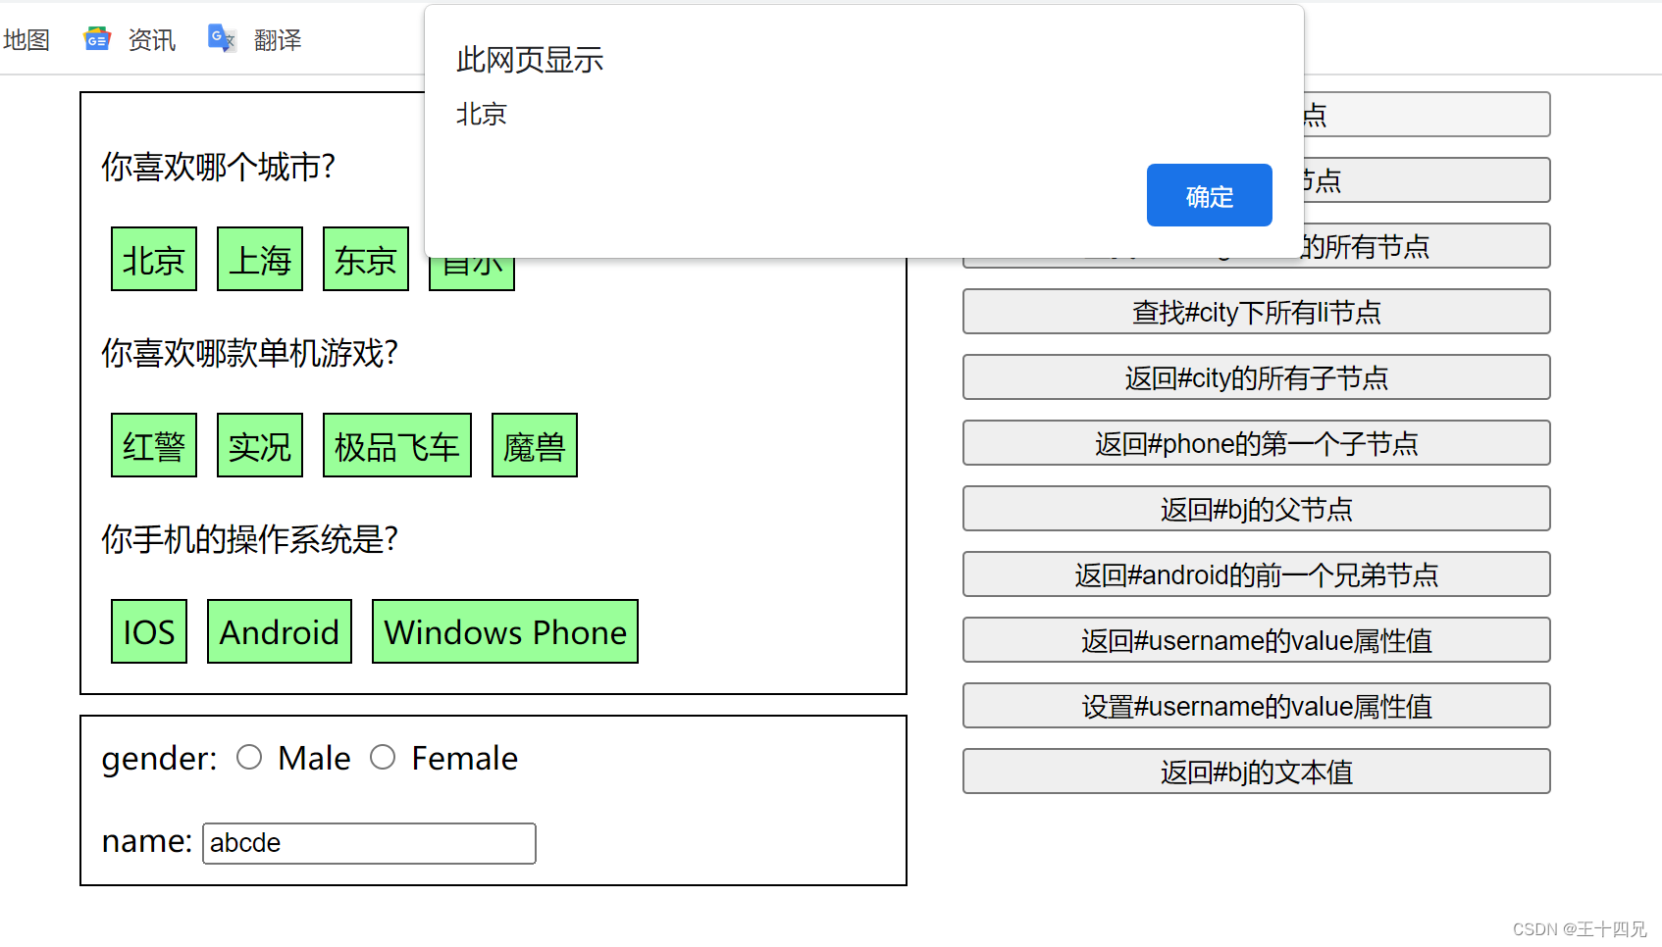Select the Female radio button
Image resolution: width=1662 pixels, height=947 pixels.
(x=383, y=757)
